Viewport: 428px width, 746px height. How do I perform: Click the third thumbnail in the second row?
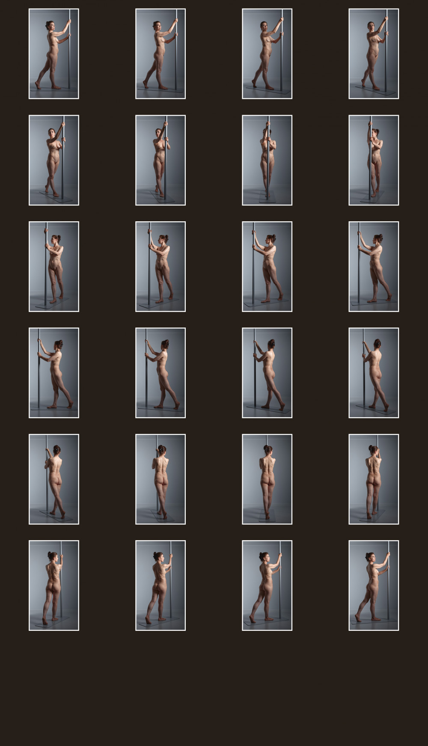click(267, 160)
